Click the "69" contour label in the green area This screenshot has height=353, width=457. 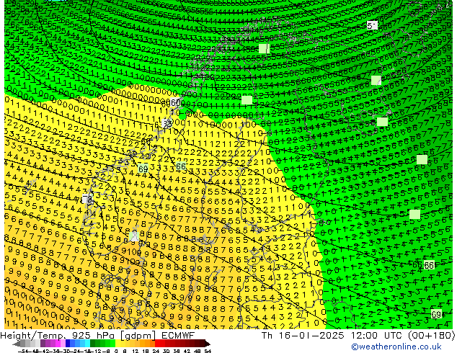(436, 314)
